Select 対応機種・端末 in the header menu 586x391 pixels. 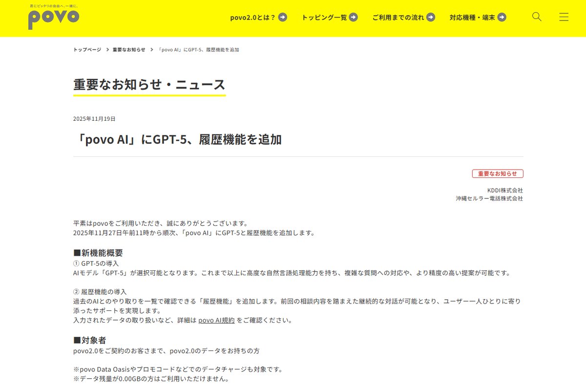472,17
